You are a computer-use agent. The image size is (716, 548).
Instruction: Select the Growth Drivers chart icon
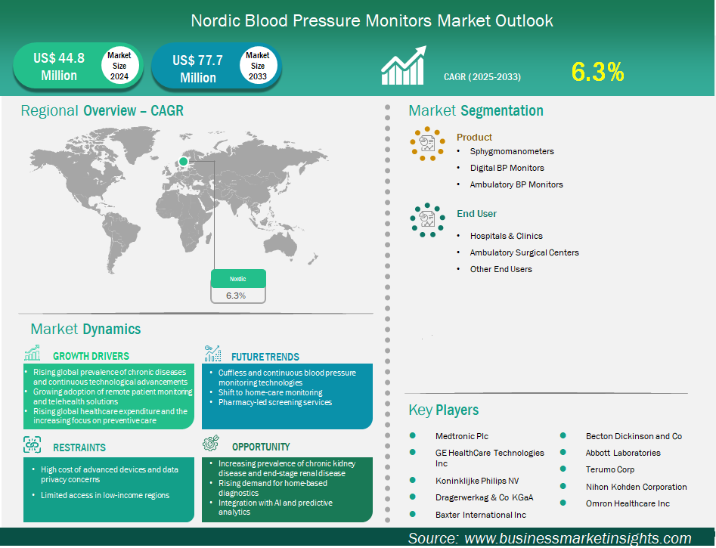pyautogui.click(x=33, y=354)
